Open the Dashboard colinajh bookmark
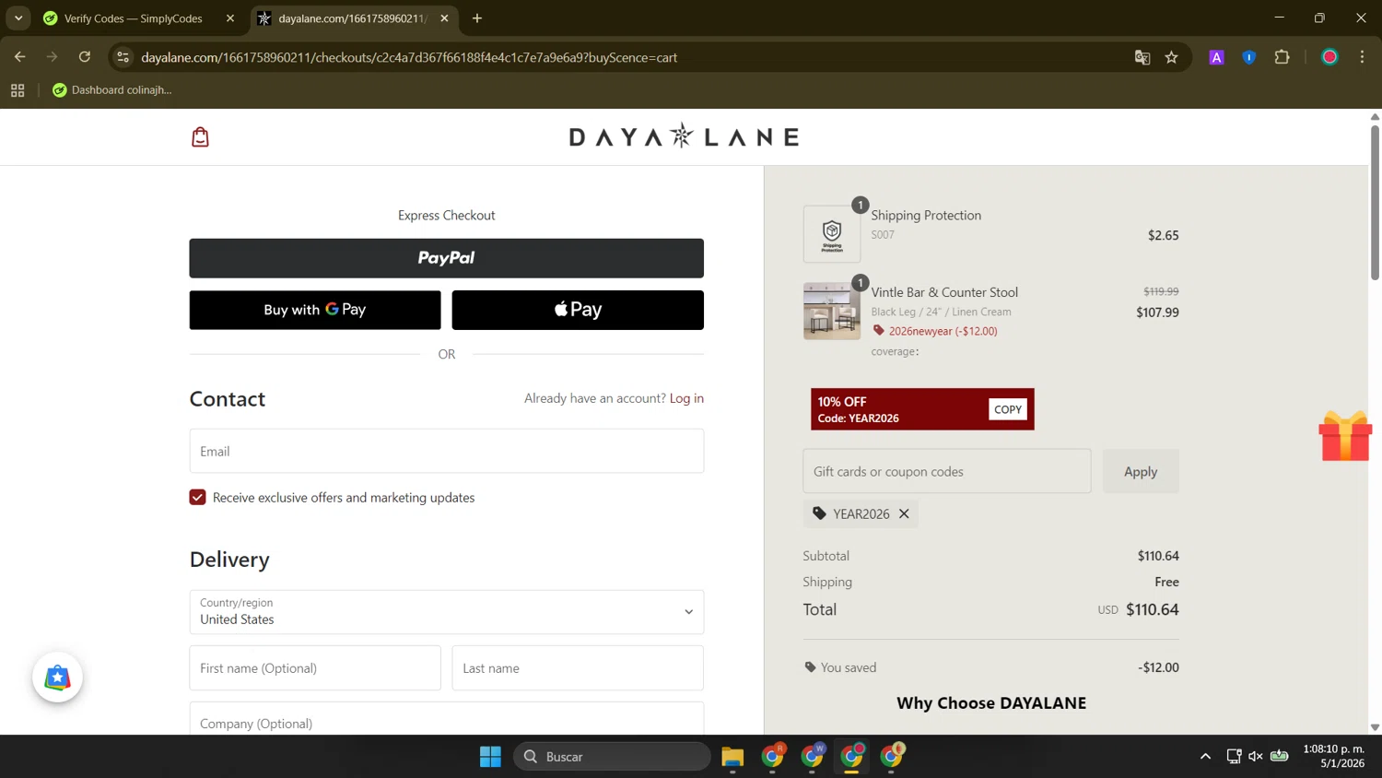1382x778 pixels. [112, 90]
